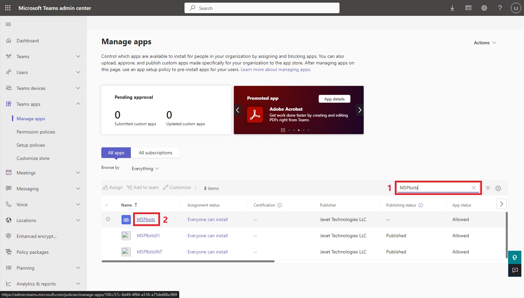Clear the MSPbots search text
524x298 pixels.
pyautogui.click(x=474, y=188)
